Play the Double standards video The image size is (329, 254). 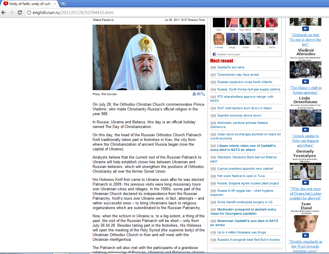[x=305, y=236]
